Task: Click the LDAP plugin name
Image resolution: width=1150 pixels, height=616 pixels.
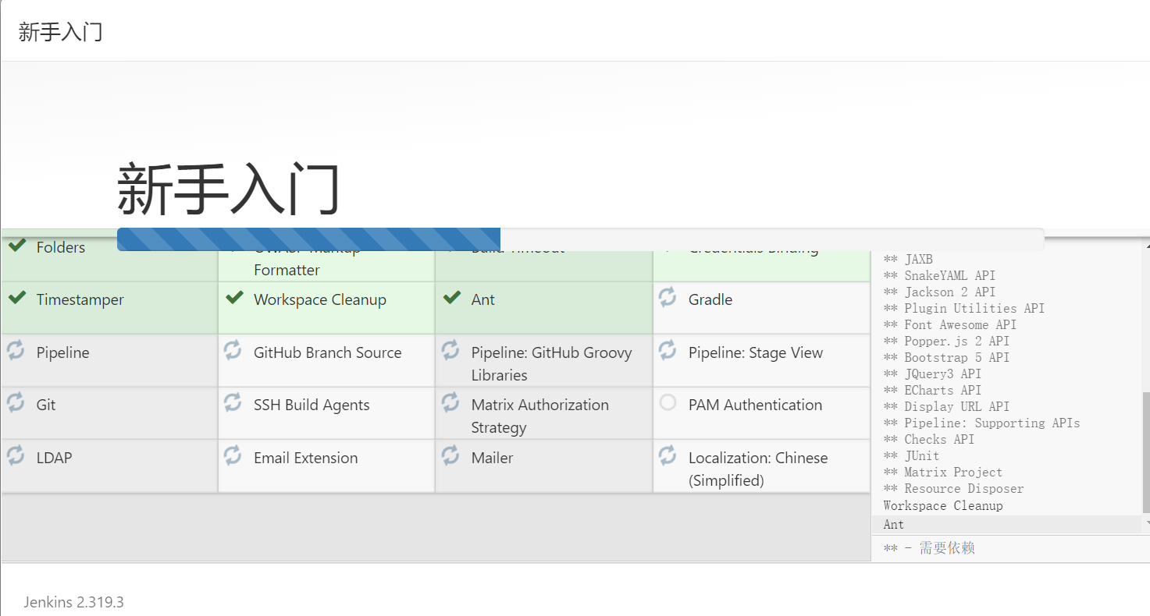Action: 54,458
